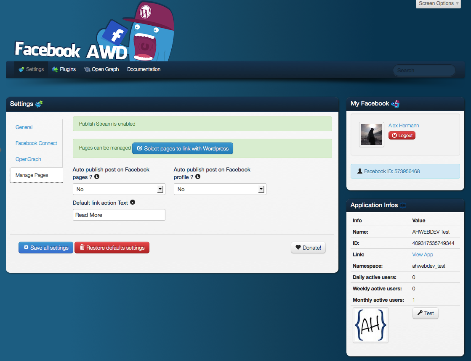Expand the Screen Options panel
Screen dimensions: 471x361
coord(439,3)
